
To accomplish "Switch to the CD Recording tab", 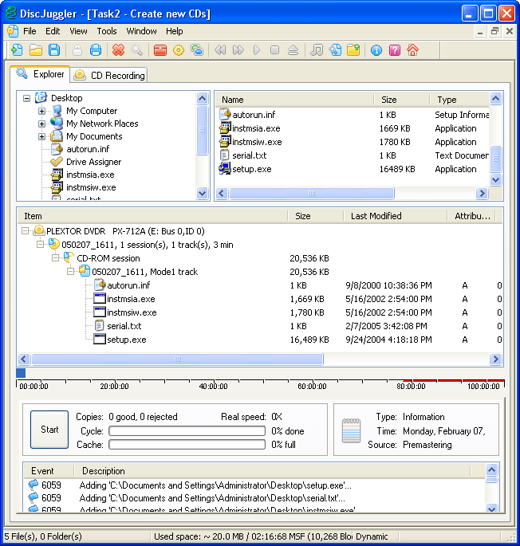I will click(x=109, y=75).
